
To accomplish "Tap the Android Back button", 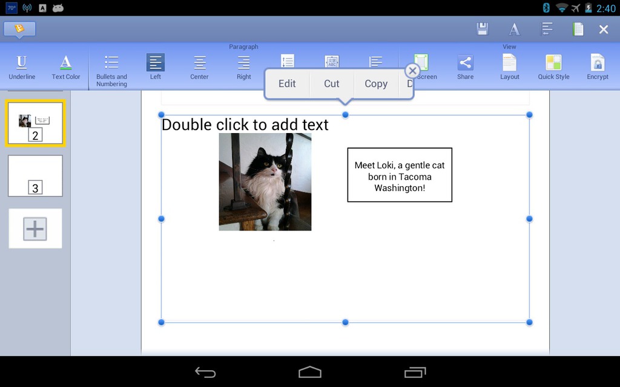I will (205, 372).
